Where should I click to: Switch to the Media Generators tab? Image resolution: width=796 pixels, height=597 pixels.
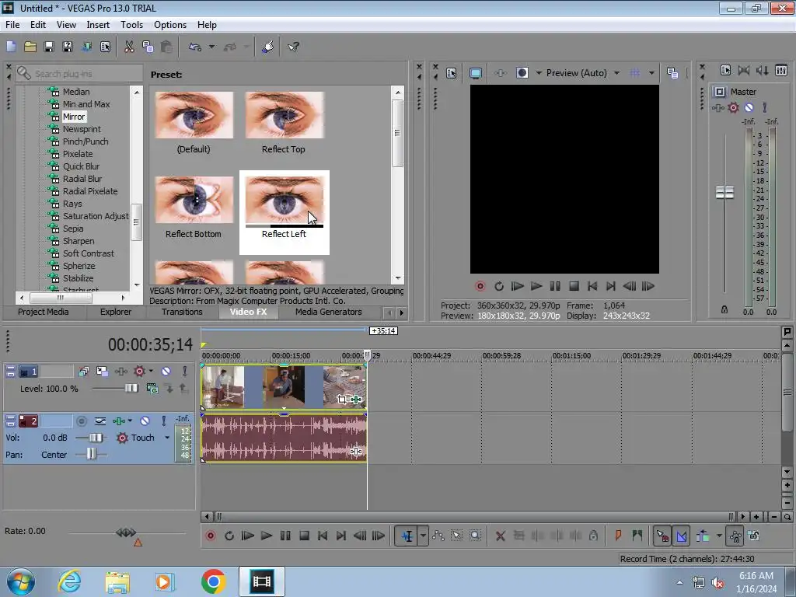(x=329, y=312)
